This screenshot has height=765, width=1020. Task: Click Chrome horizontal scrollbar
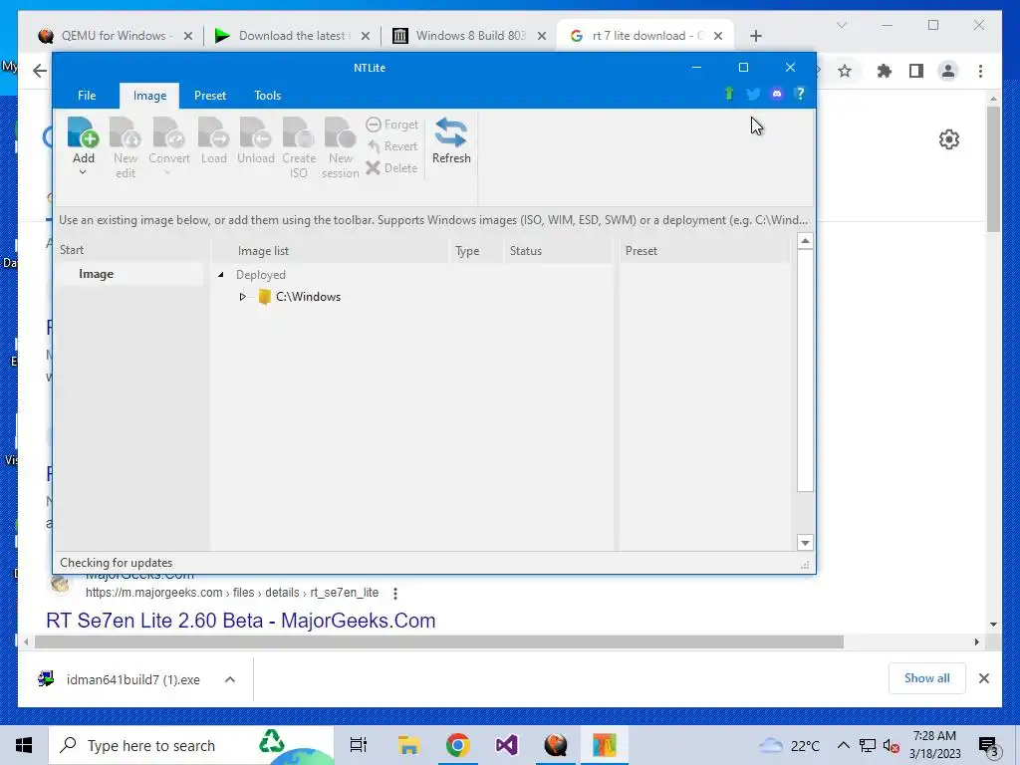tap(438, 642)
